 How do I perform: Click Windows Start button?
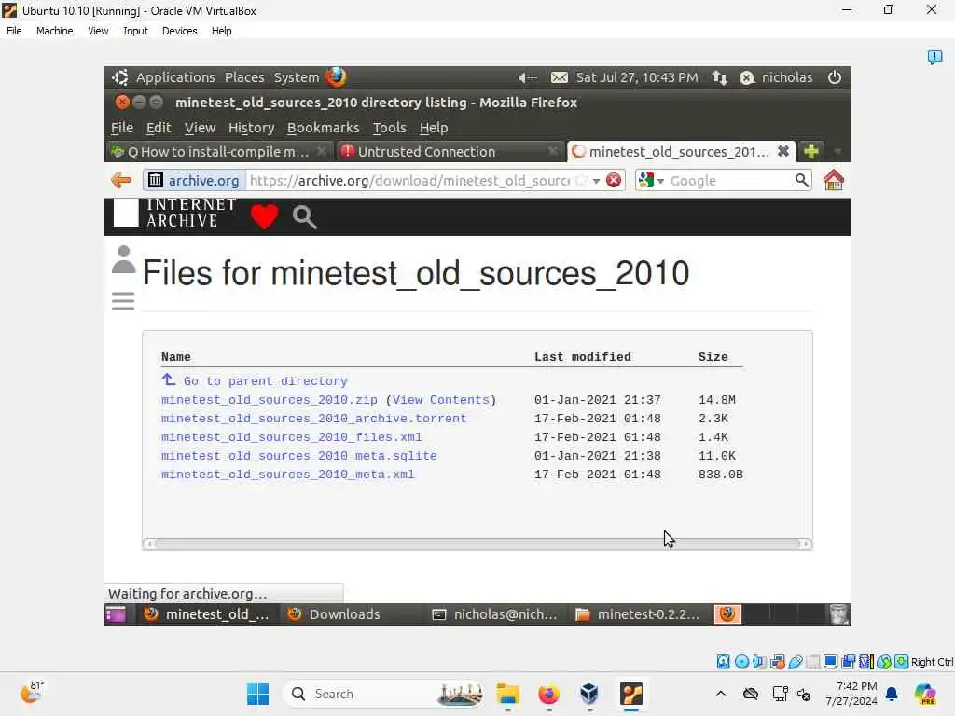[x=257, y=694]
